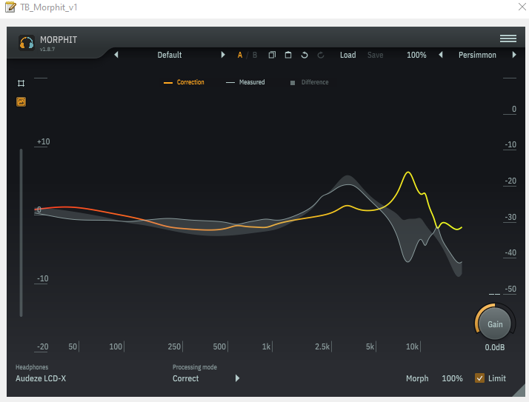
Task: Click the Morph label
Action: click(x=417, y=378)
